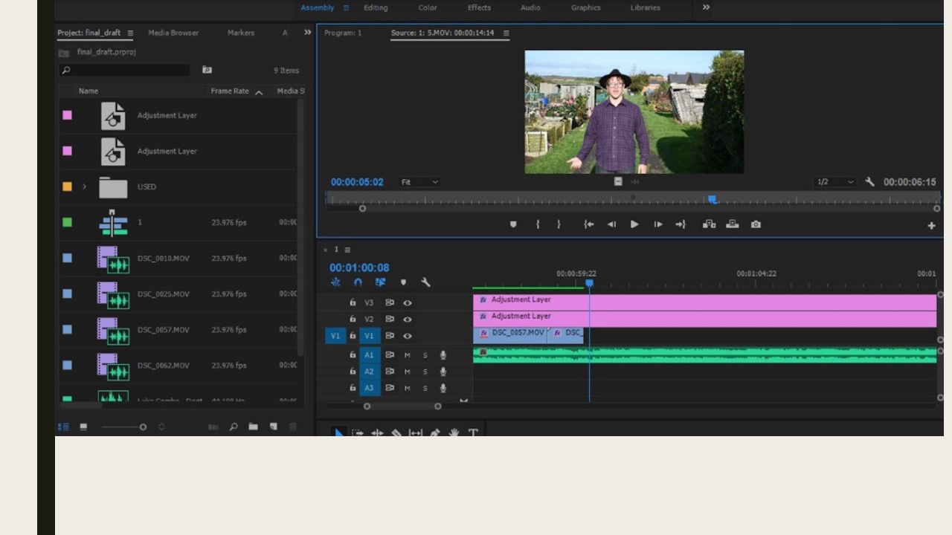Open timeline sequence 1 panel menu
This screenshot has width=952, height=535.
(347, 250)
